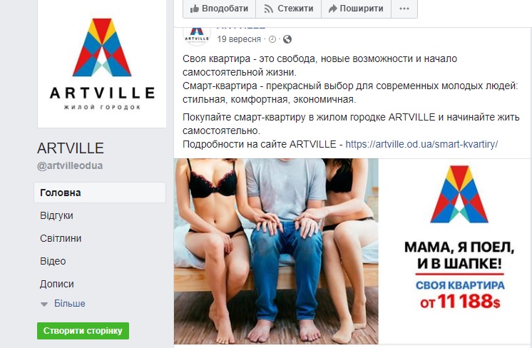532x348 pixels.
Task: Open the Відео section
Action: 53,261
